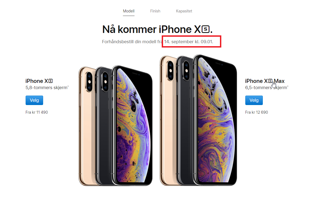Click the Fra kr 12 690 price
The width and height of the screenshot is (324, 199).
click(x=257, y=112)
